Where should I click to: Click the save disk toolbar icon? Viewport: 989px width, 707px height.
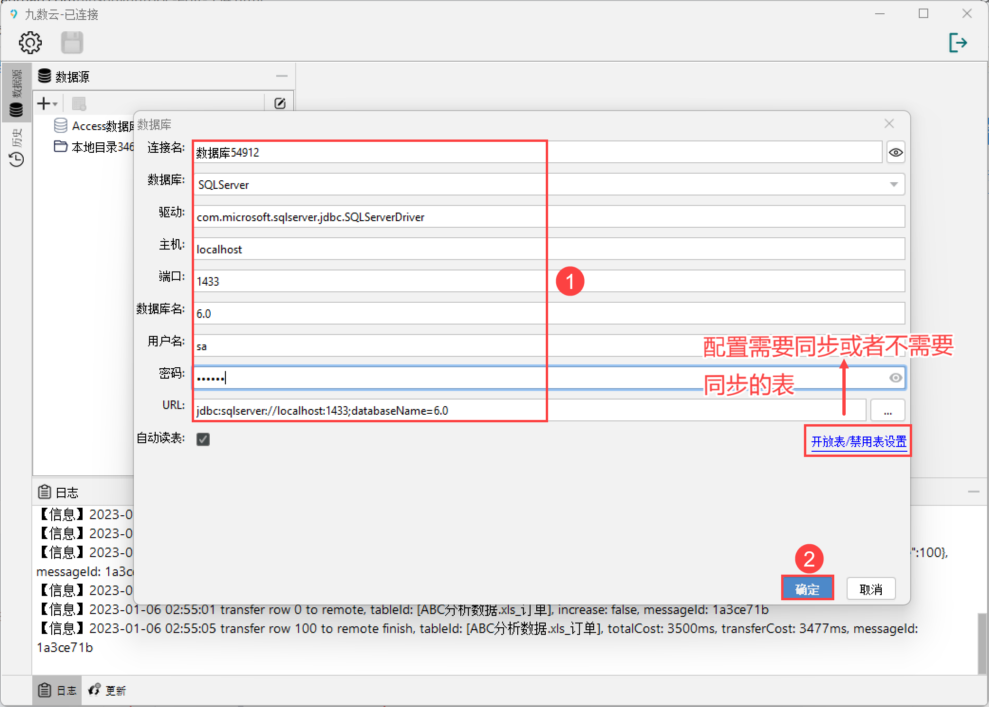(x=72, y=43)
